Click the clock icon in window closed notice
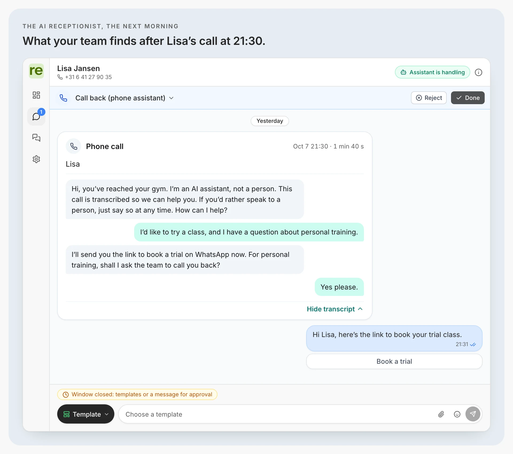This screenshot has width=513, height=454. coord(66,394)
